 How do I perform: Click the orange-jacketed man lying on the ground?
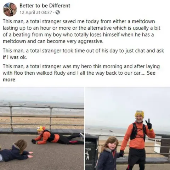[x=58, y=136]
